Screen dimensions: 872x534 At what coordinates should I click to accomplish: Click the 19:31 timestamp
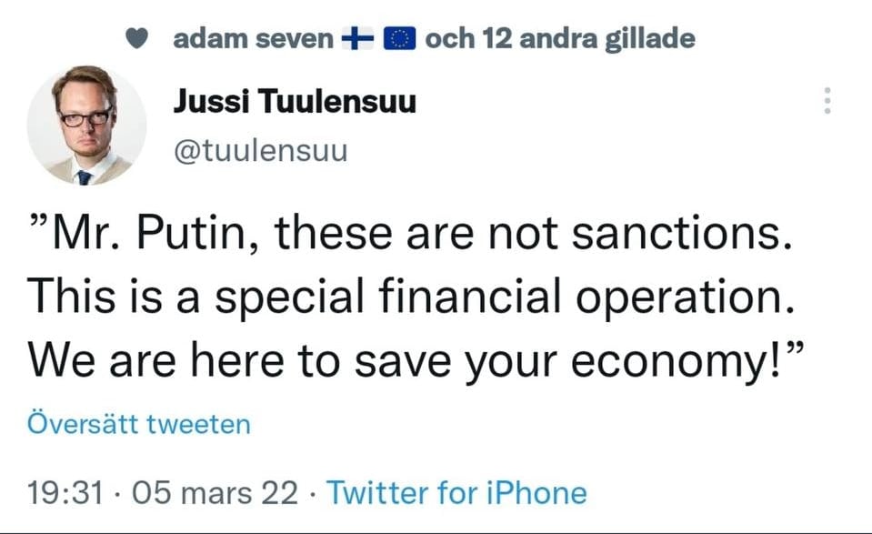66,493
